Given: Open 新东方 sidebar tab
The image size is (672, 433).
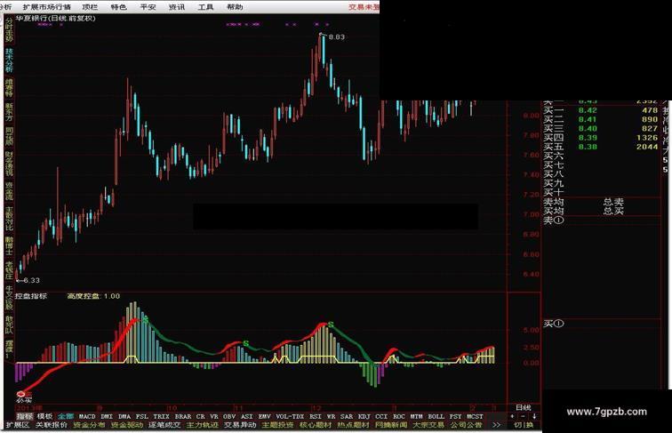Looking at the screenshot, I should [x=9, y=111].
